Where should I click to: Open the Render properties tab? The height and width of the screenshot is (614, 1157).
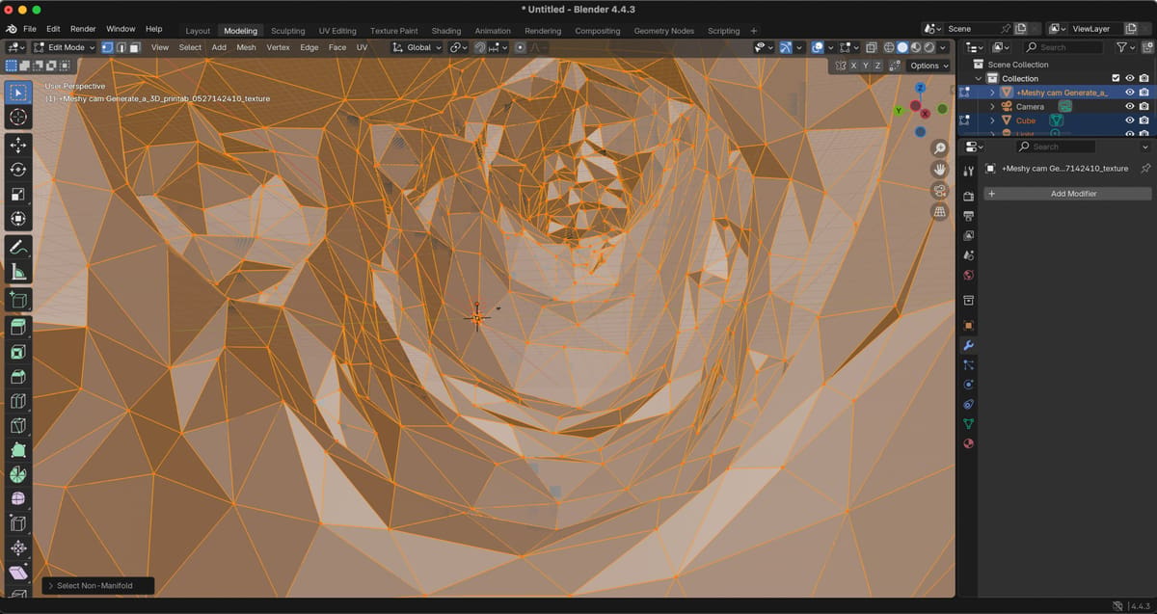[969, 196]
